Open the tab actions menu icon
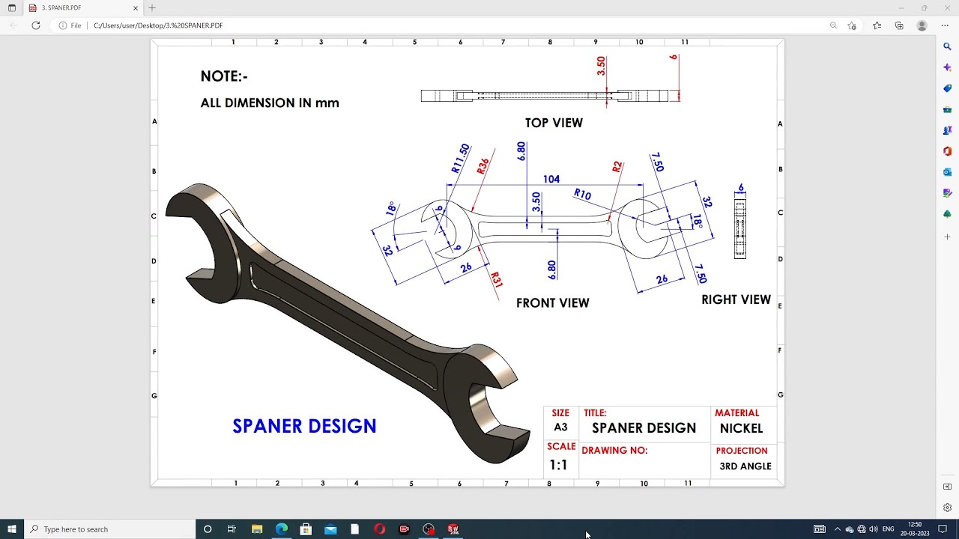Viewport: 959px width, 539px height. tap(12, 7)
